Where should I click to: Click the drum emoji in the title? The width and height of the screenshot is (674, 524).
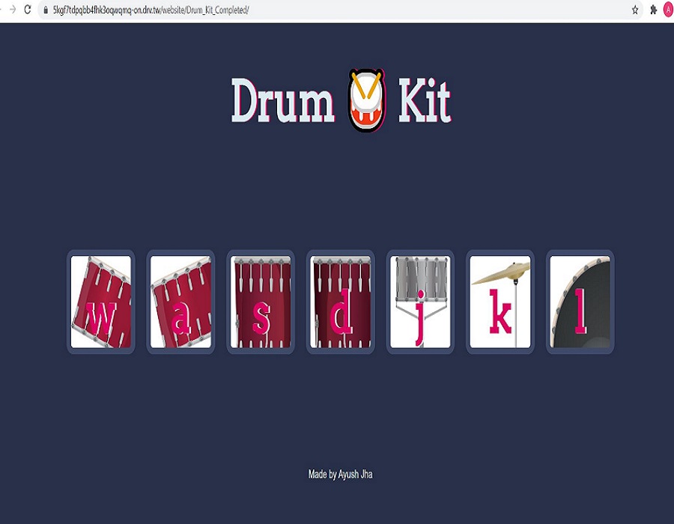point(366,100)
